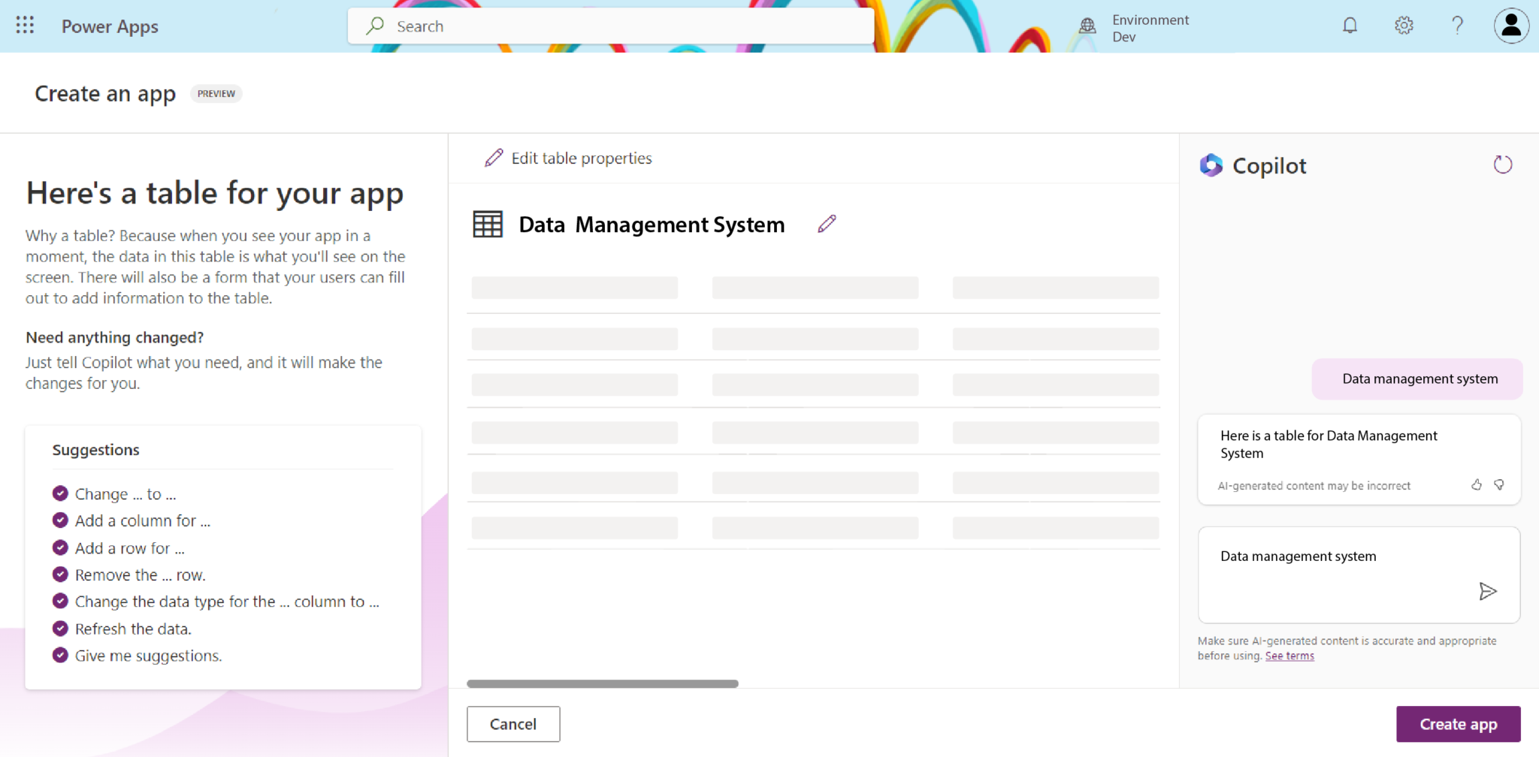Click the horizontal scrollbar below the table
Viewport: 1539px width, 757px height.
pos(601,683)
